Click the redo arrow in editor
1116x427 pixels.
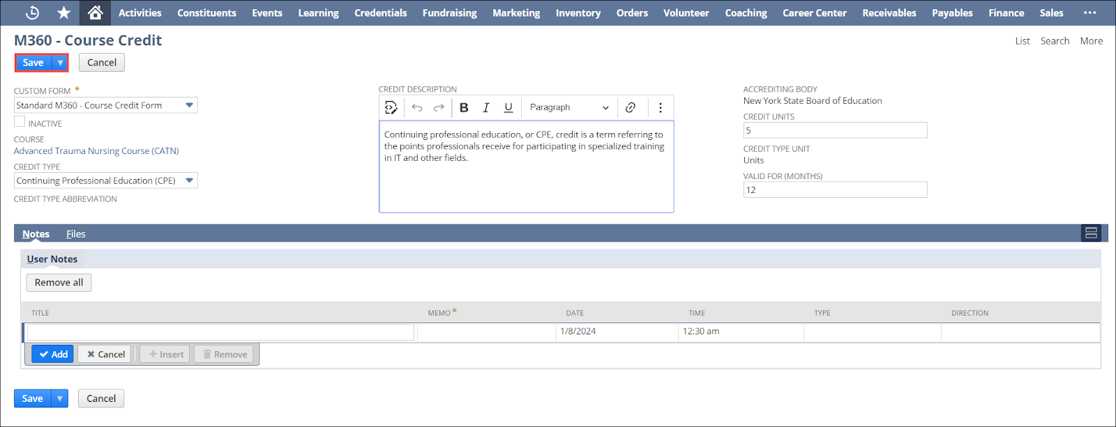pos(439,107)
